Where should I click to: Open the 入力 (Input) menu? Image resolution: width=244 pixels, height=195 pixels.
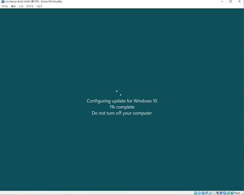tap(21, 6)
